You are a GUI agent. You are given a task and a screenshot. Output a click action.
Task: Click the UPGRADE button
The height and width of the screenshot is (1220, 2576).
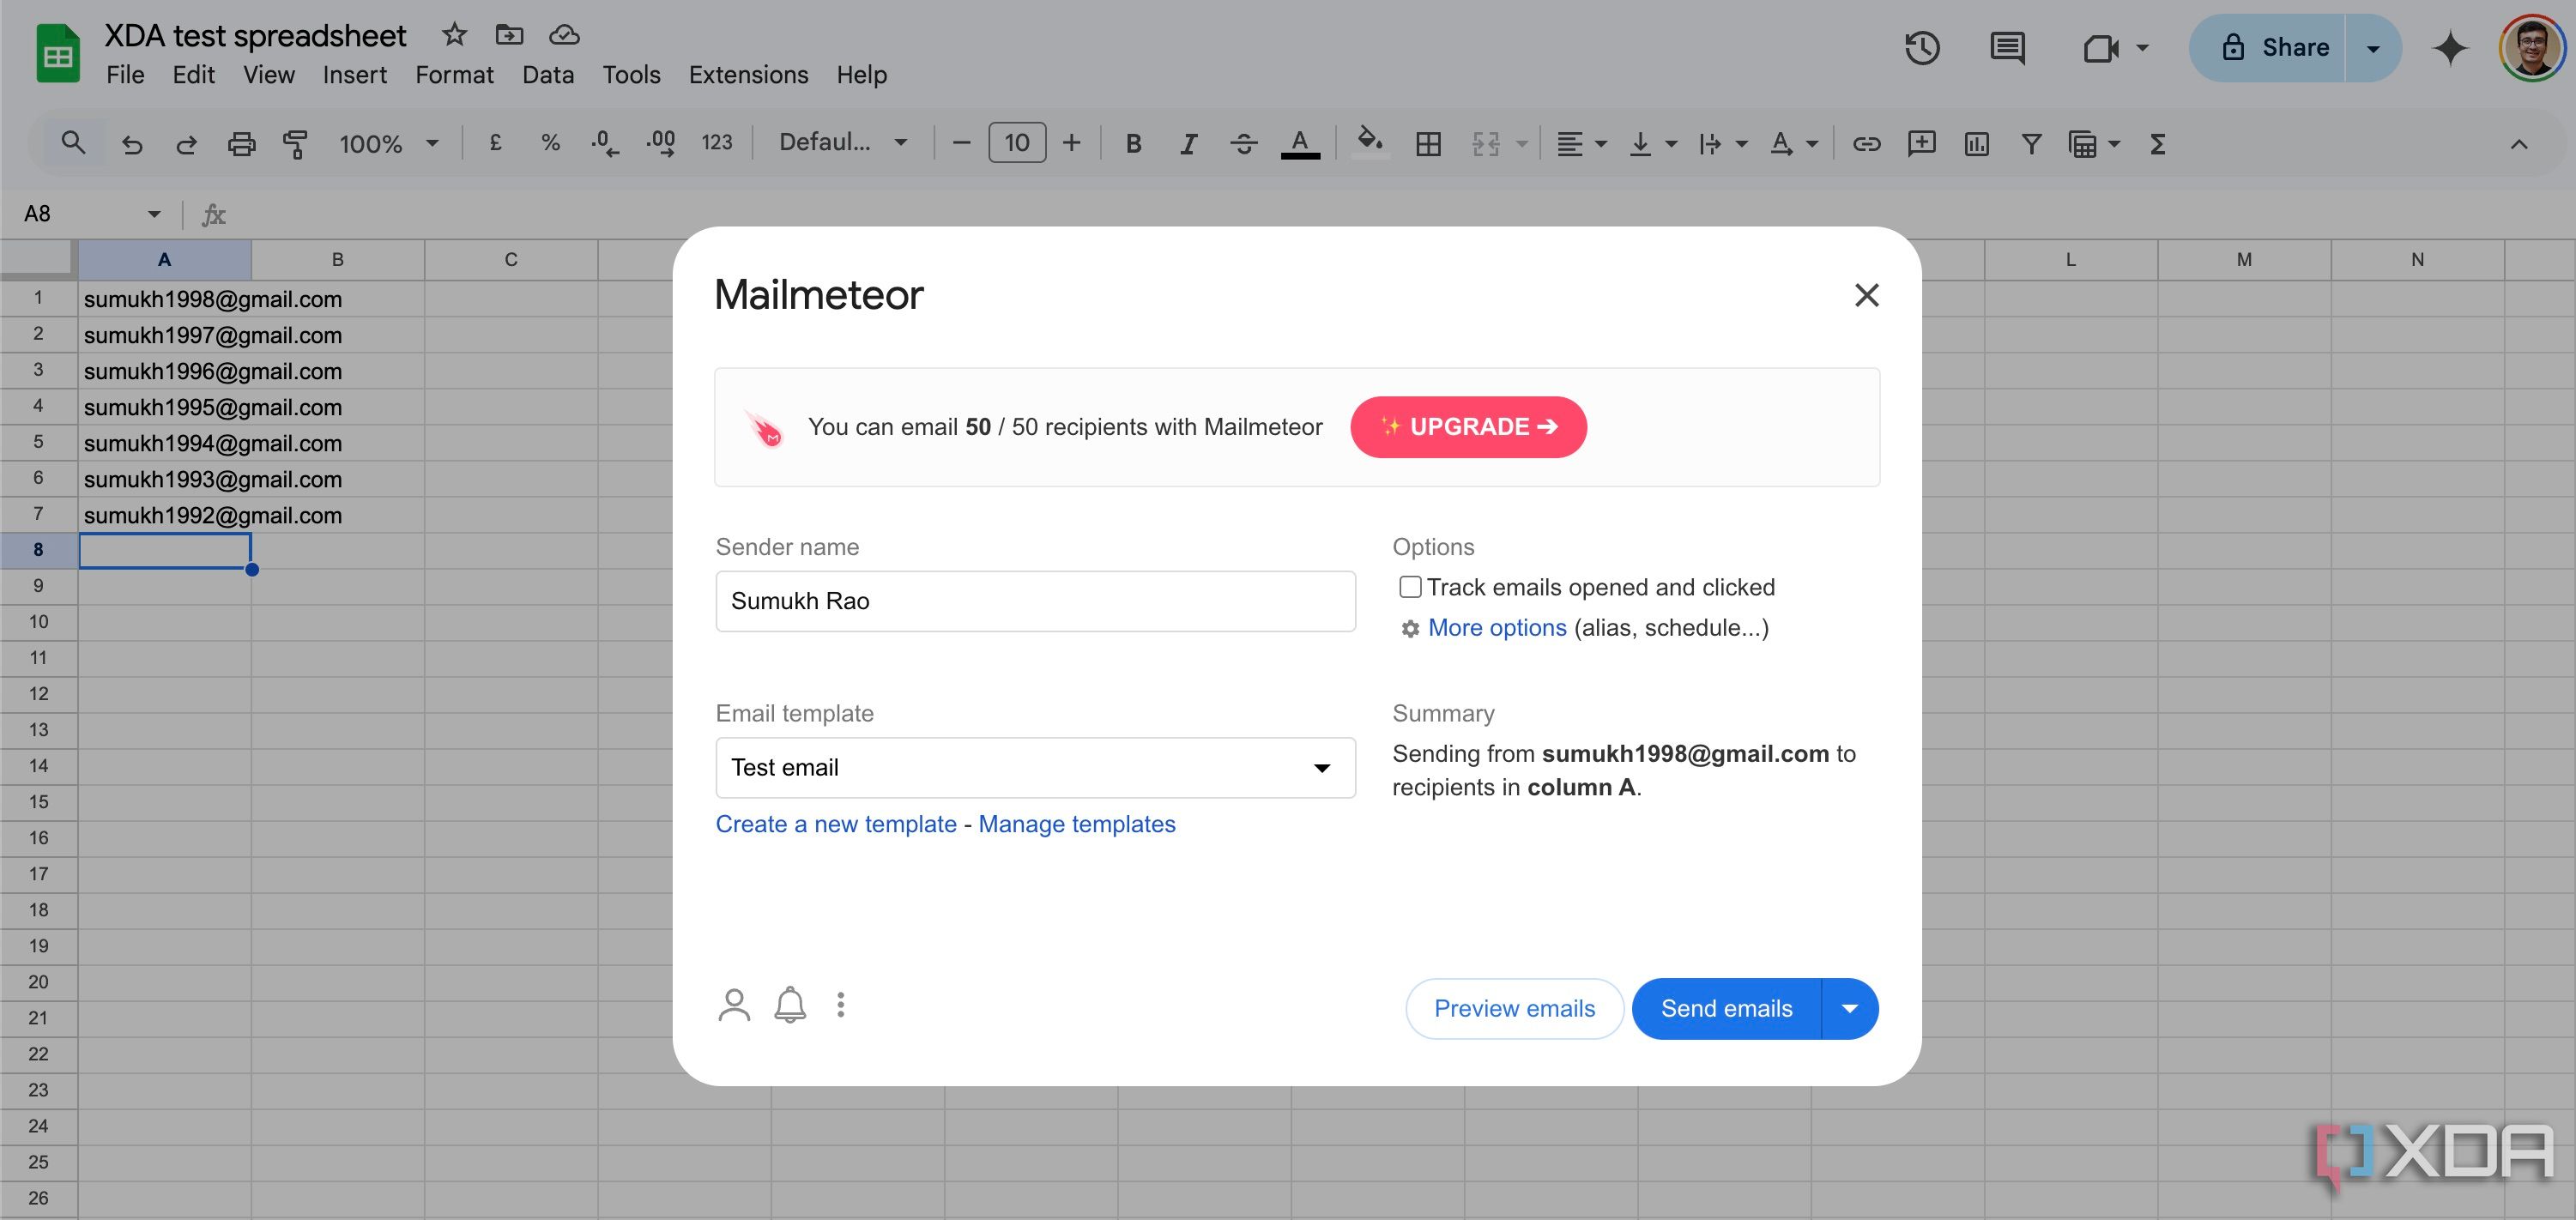(1468, 427)
